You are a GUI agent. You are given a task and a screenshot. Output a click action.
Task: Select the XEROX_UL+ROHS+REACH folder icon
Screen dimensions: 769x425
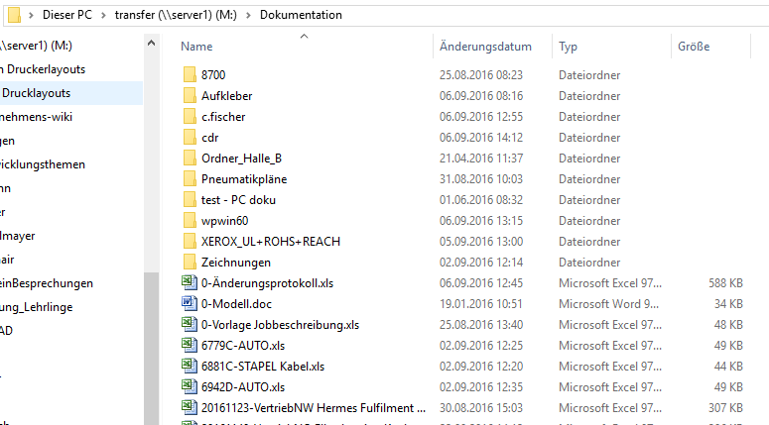click(191, 242)
